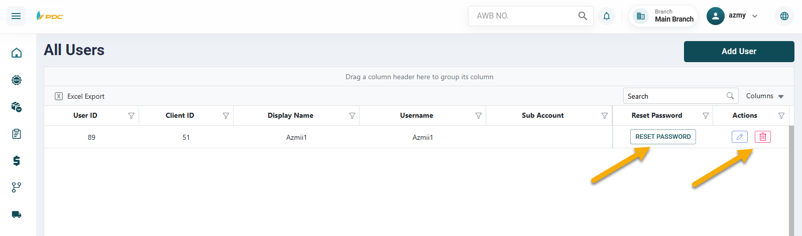This screenshot has height=236, width=802.
Task: Open the User ID column filter
Action: (131, 116)
